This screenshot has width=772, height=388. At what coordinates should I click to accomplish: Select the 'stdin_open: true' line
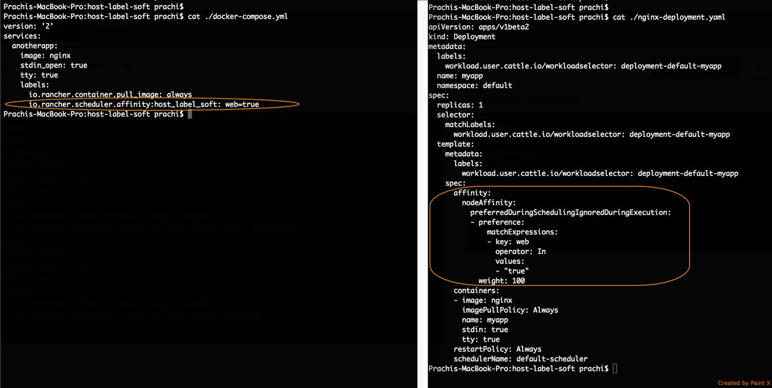tap(54, 65)
